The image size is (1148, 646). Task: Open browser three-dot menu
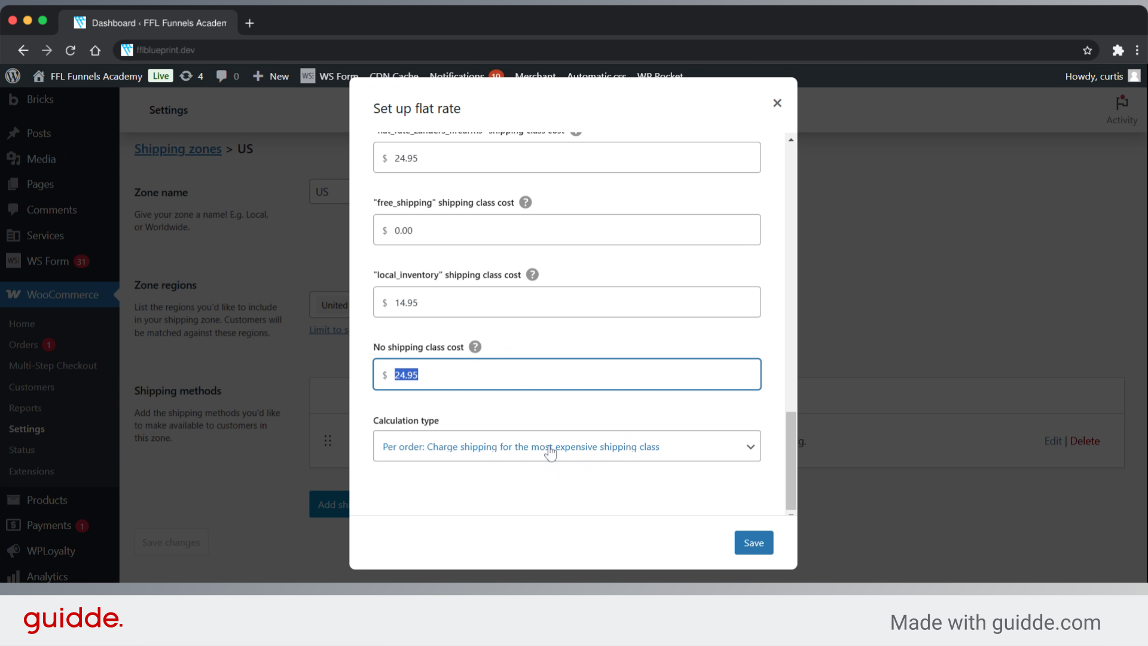[1137, 50]
